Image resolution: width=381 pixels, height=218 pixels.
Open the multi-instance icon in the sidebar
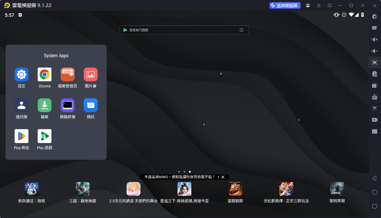374,86
